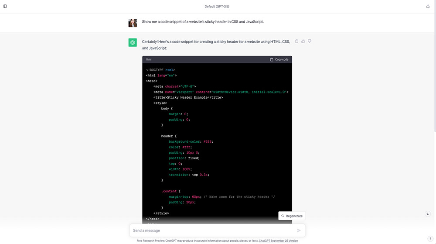Click the Copy code button
Viewport: 436px width, 244px height.
click(x=279, y=59)
